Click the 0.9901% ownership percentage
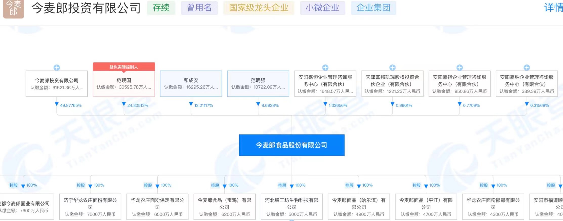The width and height of the screenshot is (563, 221). (404, 105)
